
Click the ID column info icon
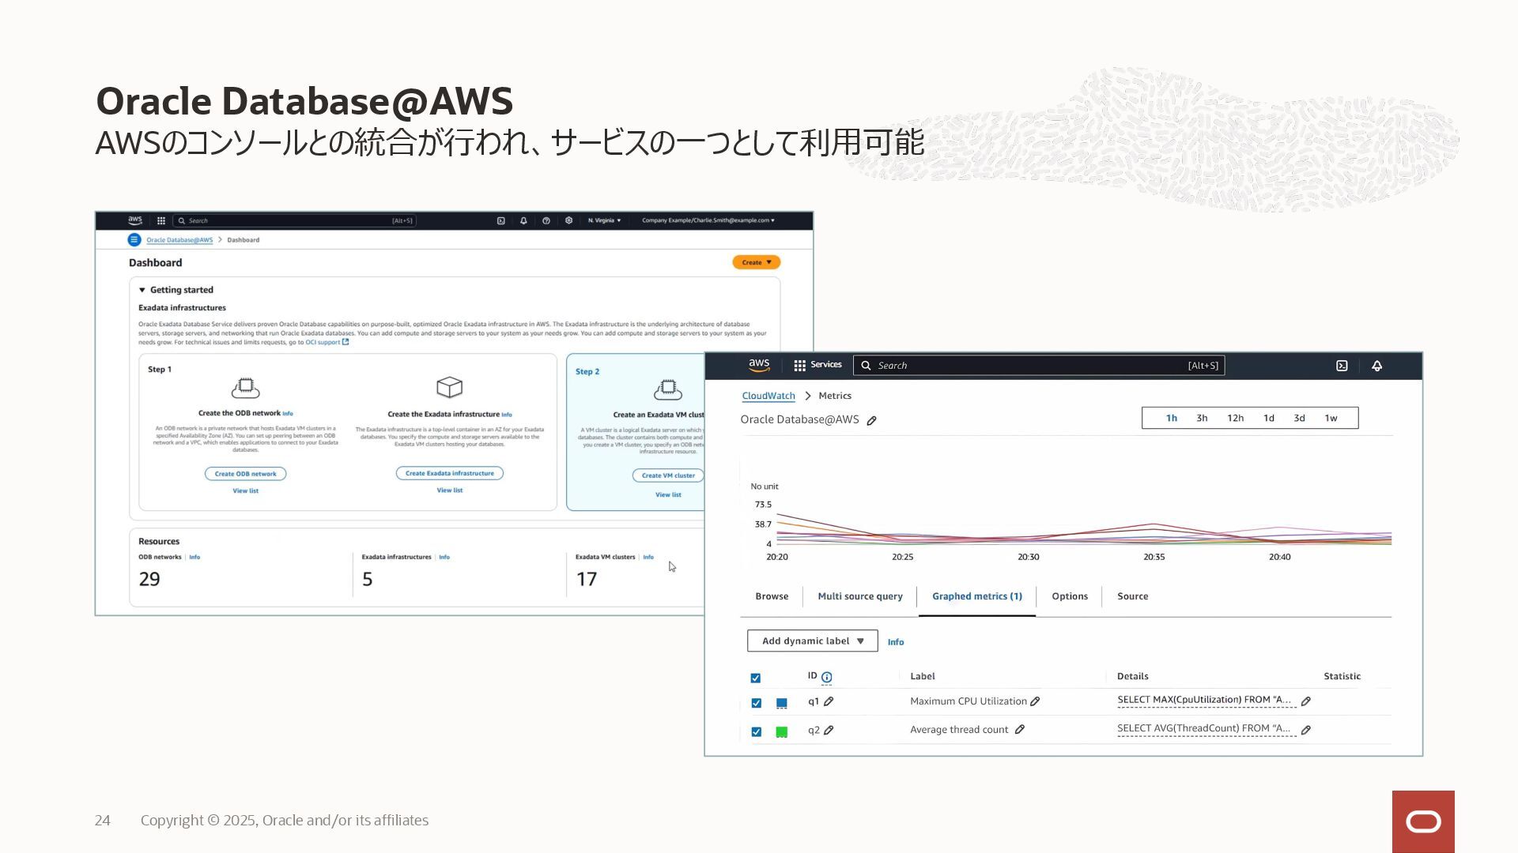click(826, 677)
